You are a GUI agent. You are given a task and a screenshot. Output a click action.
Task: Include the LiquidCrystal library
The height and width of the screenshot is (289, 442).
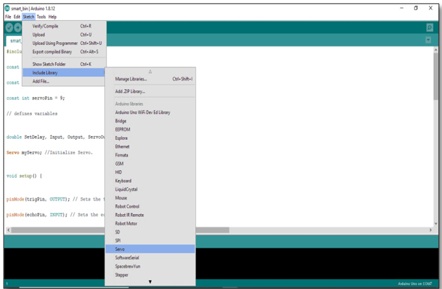[x=150, y=190]
